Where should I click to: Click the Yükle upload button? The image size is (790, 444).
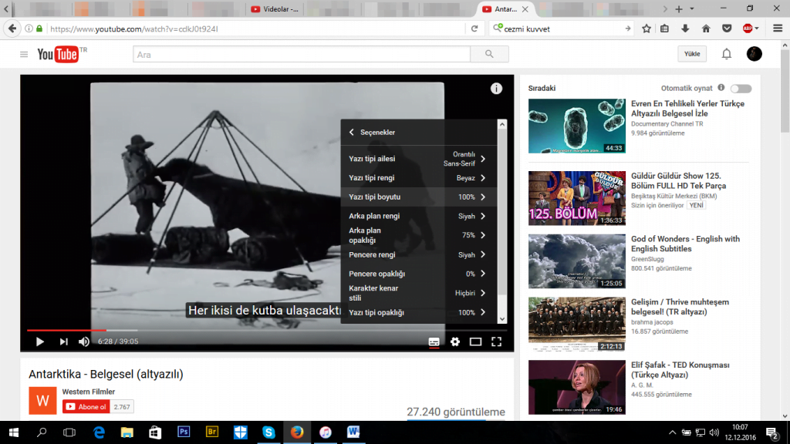click(692, 54)
